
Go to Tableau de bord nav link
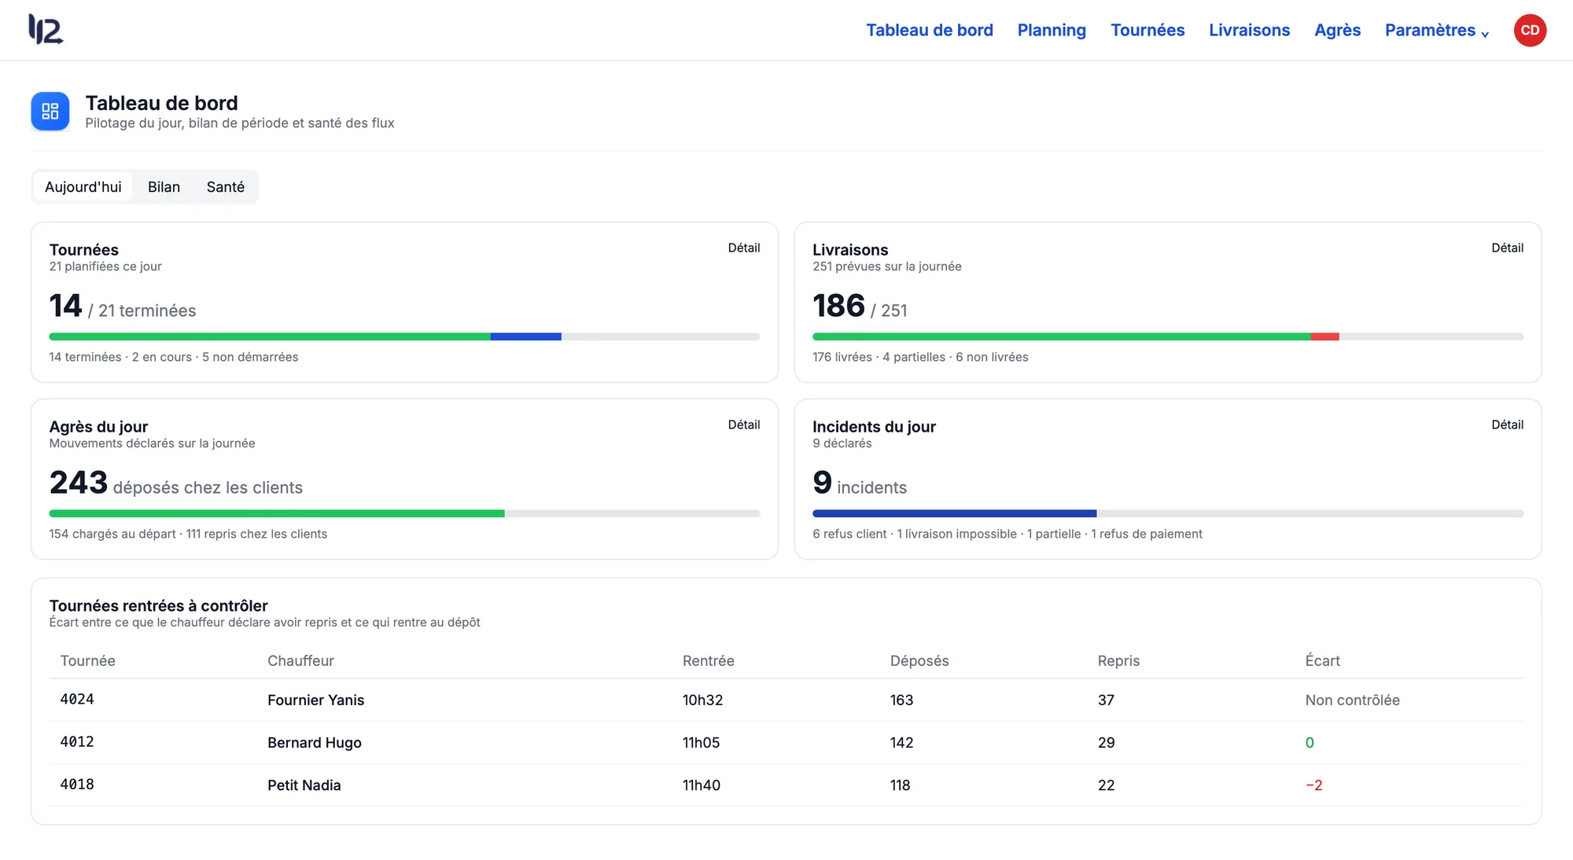(x=930, y=30)
